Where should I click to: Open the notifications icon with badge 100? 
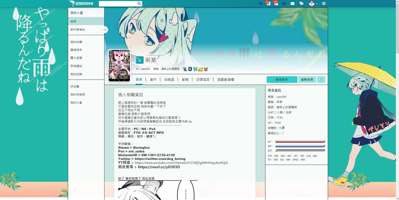click(276, 3)
